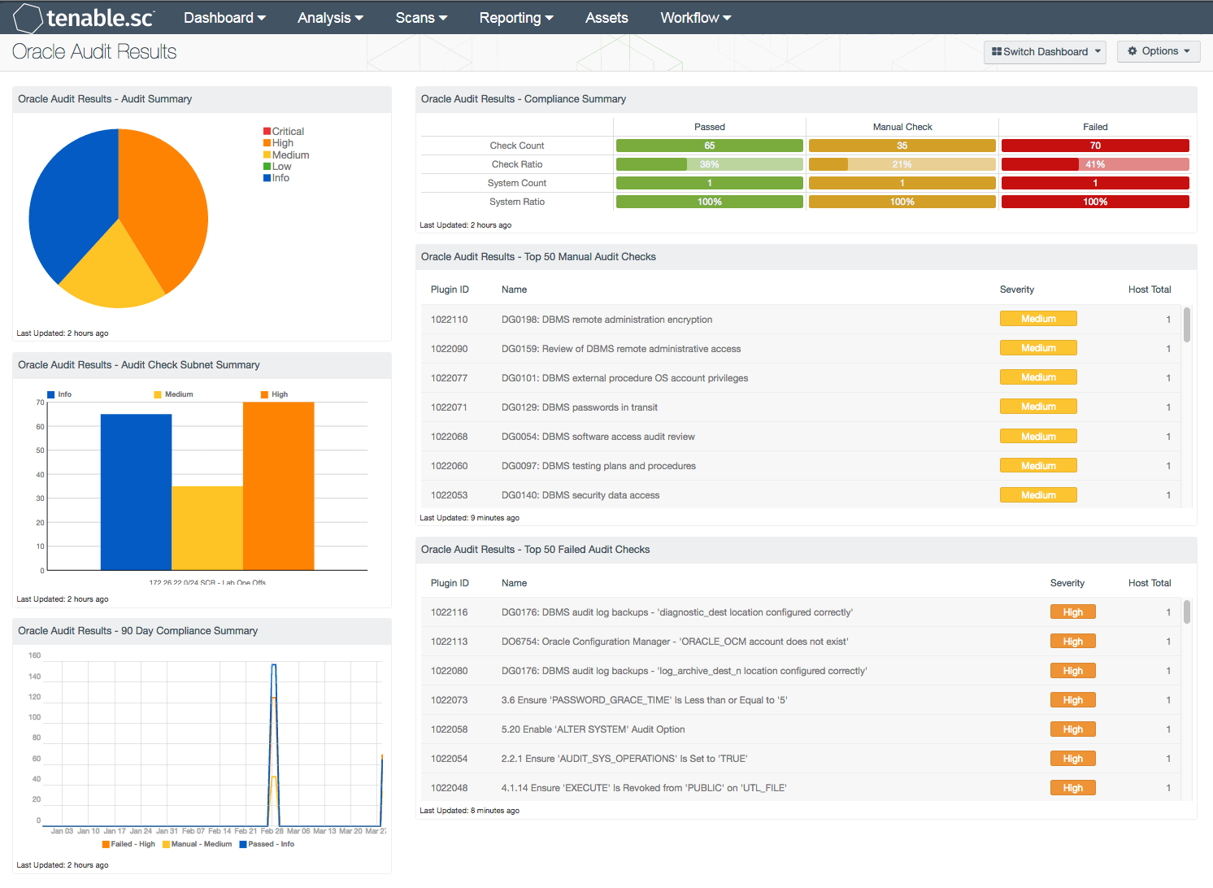Open the Scans dropdown menu
1213x888 pixels.
[x=420, y=16]
